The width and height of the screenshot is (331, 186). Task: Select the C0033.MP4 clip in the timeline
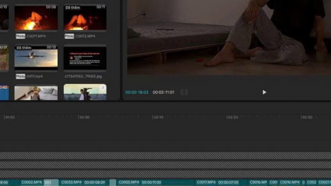[84, 182]
